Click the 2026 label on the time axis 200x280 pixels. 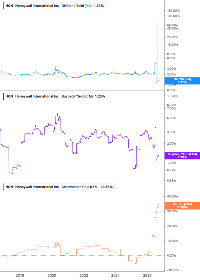click(x=148, y=275)
